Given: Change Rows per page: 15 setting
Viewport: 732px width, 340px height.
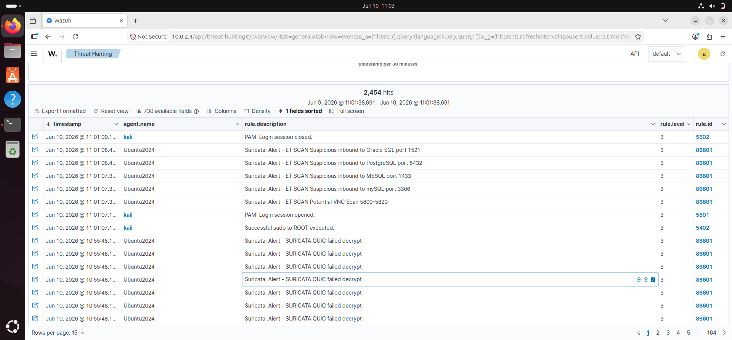Looking at the screenshot, I should click(58, 333).
